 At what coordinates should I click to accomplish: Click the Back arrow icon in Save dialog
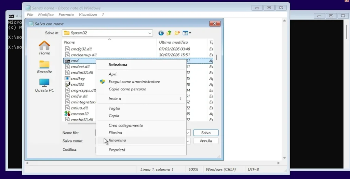(x=161, y=33)
